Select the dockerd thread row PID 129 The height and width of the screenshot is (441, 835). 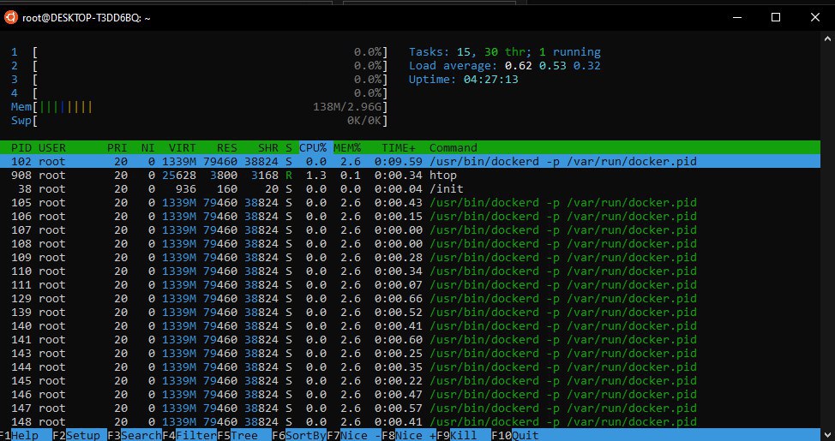[410, 299]
